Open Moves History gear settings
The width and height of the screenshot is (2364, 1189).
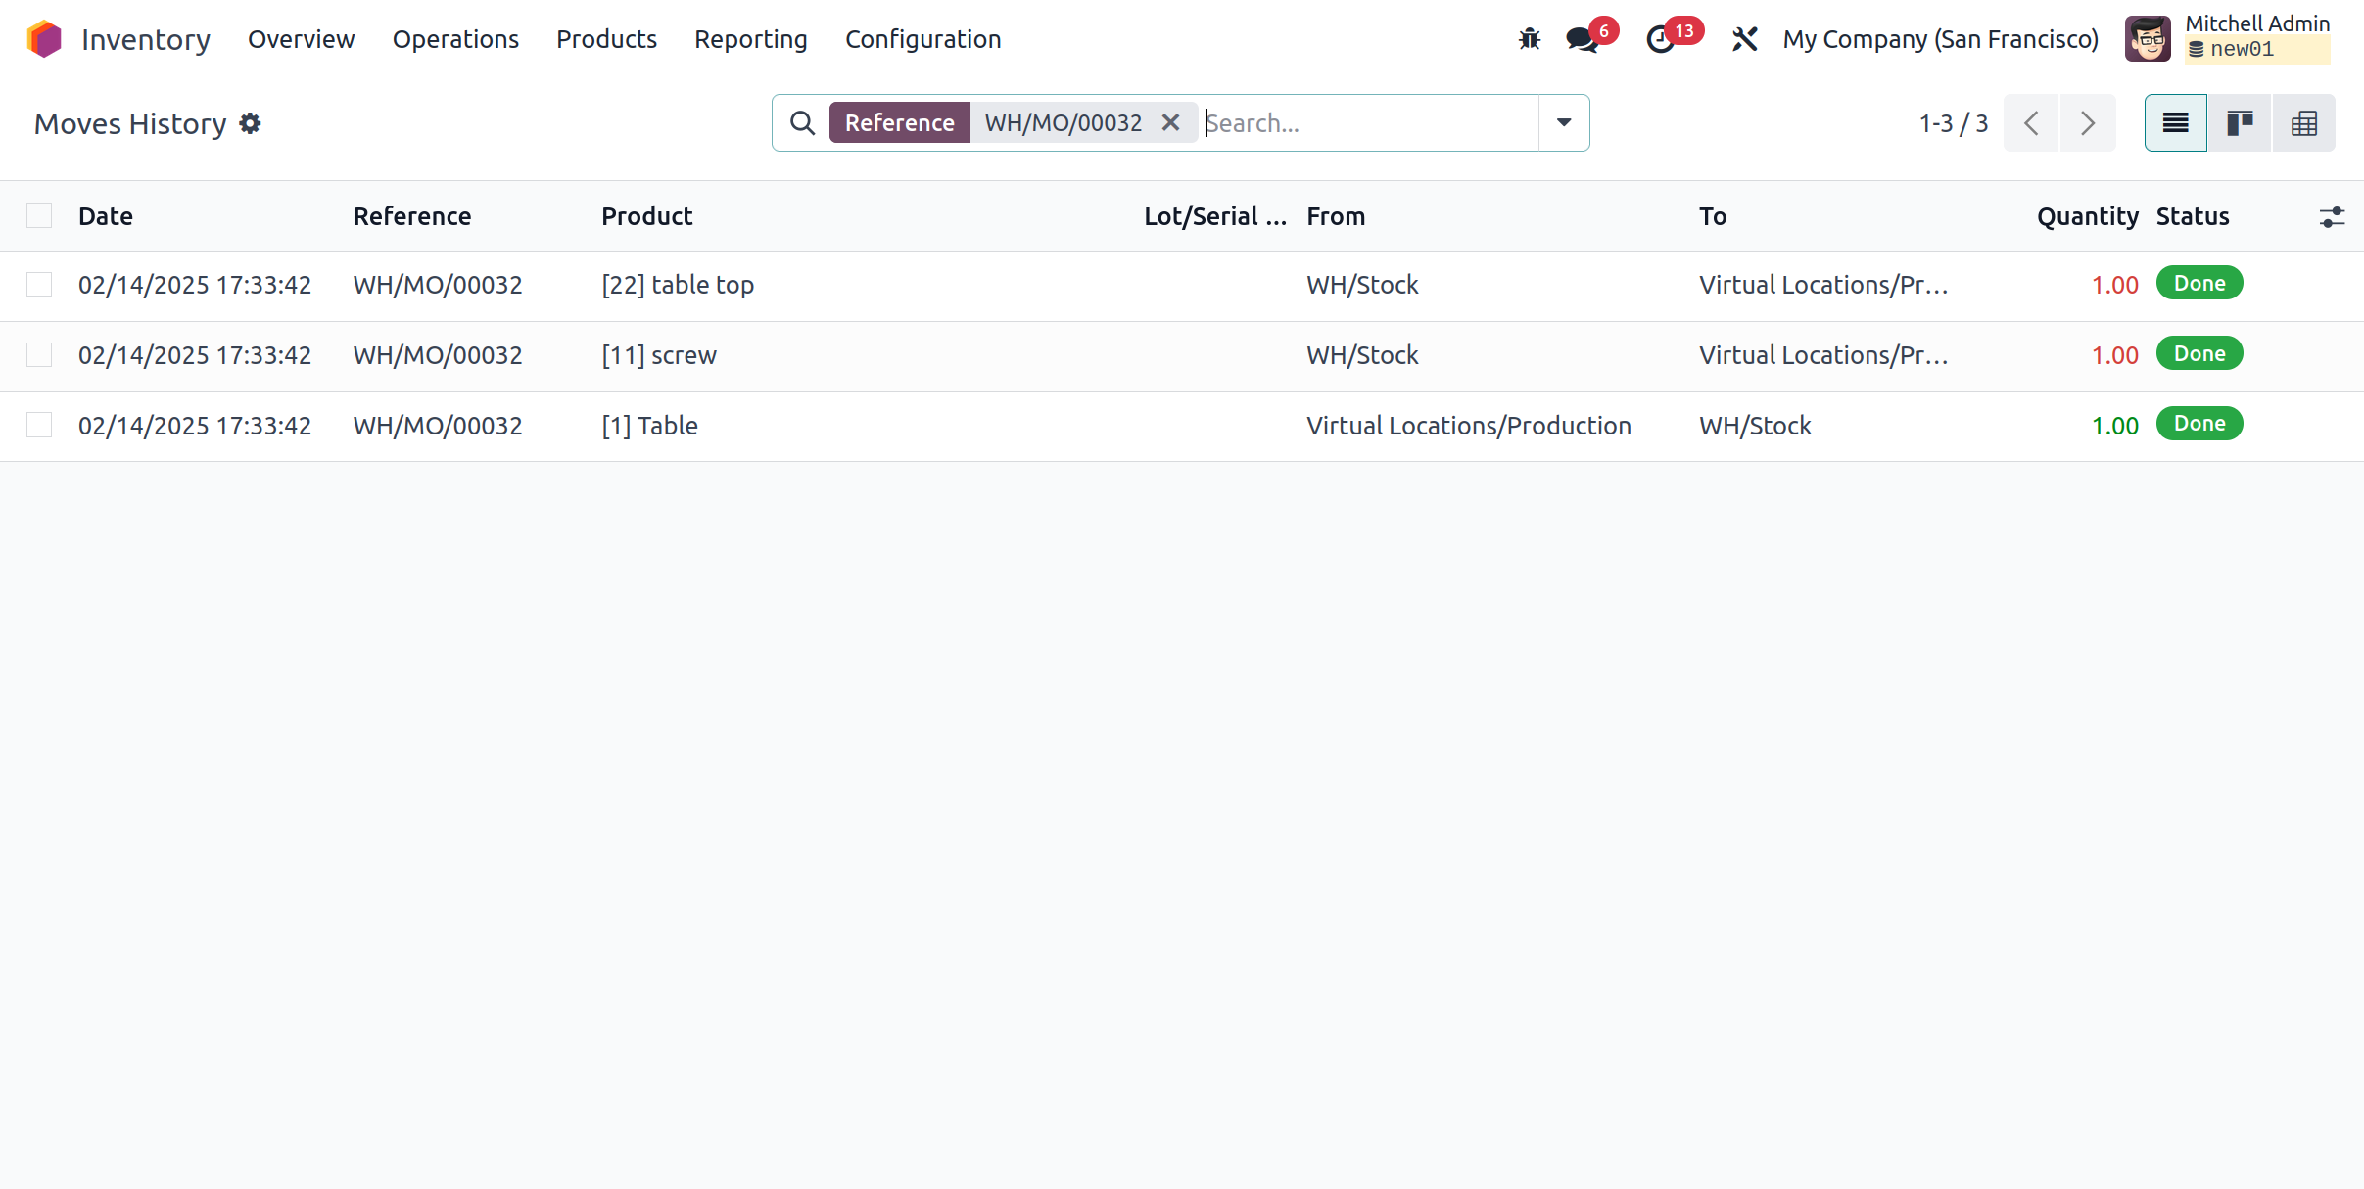pos(251,123)
